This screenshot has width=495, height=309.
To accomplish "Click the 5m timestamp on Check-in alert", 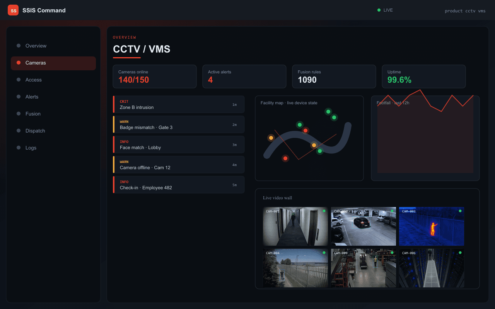I will tap(234, 185).
